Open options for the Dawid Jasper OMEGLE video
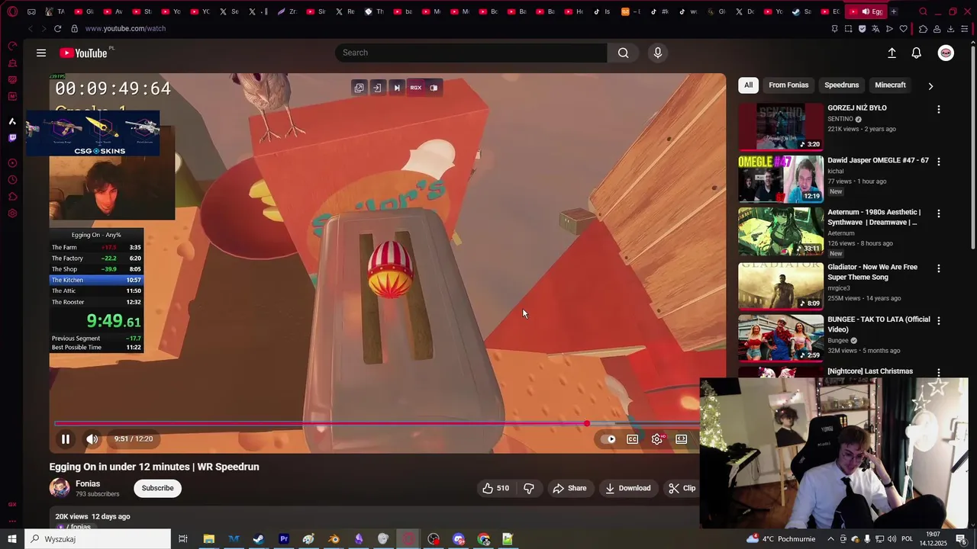Screen dimensions: 977x549 [x=939, y=162]
